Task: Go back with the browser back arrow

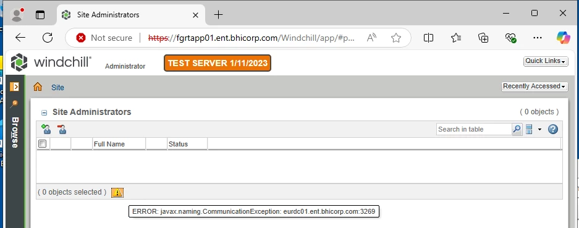Action: tap(20, 37)
